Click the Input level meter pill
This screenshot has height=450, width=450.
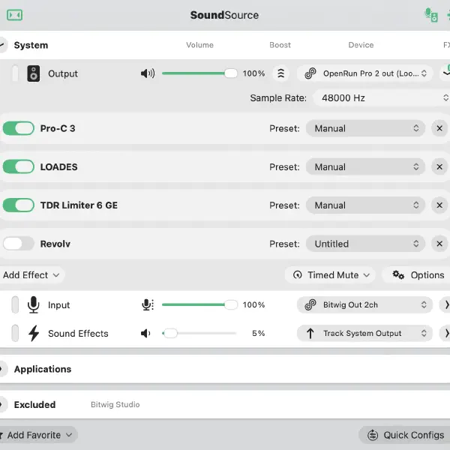tap(15, 304)
